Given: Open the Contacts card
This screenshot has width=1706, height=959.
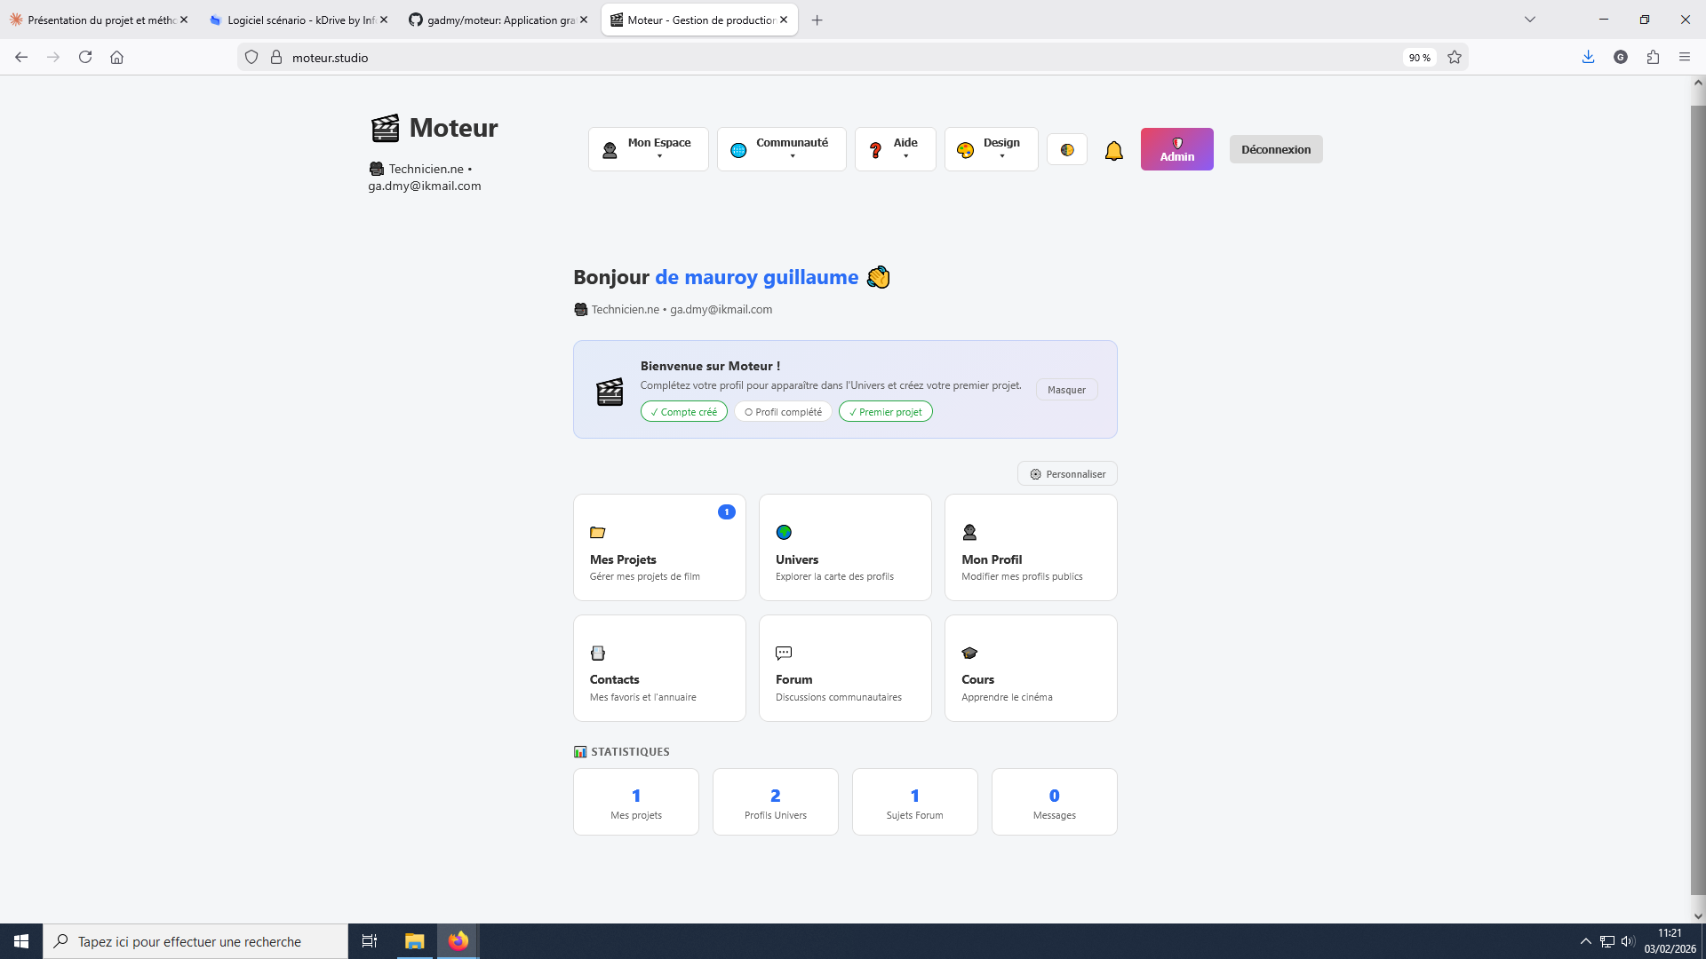Looking at the screenshot, I should pyautogui.click(x=659, y=668).
